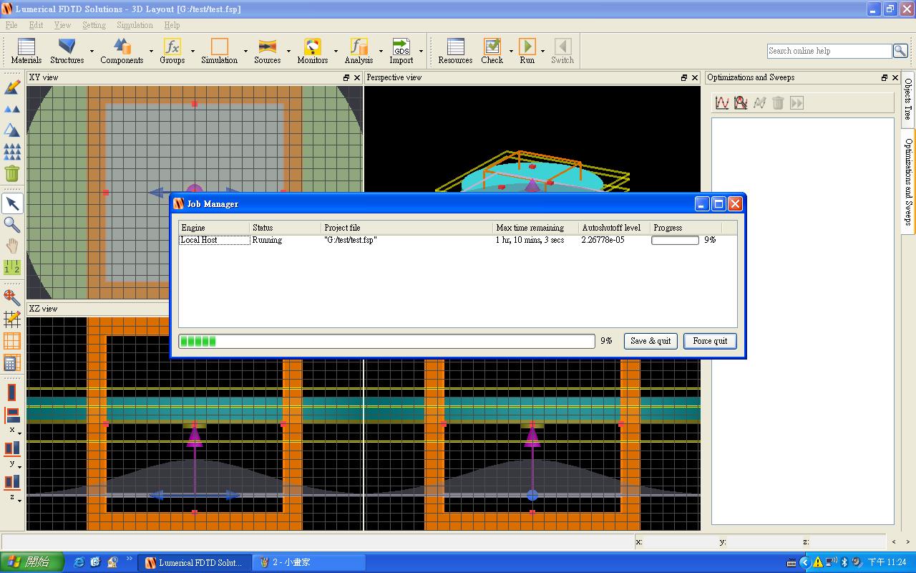Screen dimensions: 916x573
Task: Switch to Optimizations and Sweeps side tab
Action: point(908,181)
